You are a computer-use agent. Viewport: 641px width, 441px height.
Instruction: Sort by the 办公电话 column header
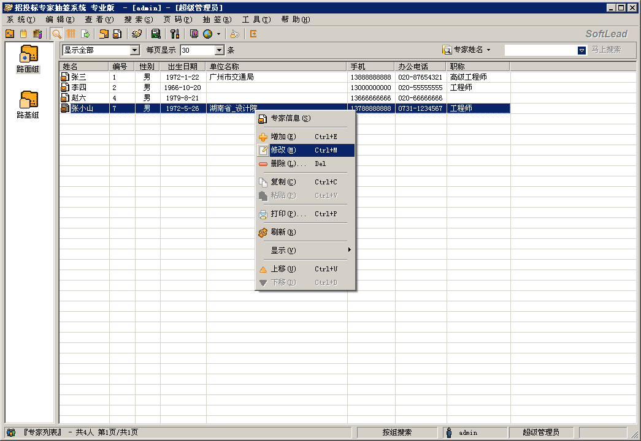pyautogui.click(x=421, y=66)
